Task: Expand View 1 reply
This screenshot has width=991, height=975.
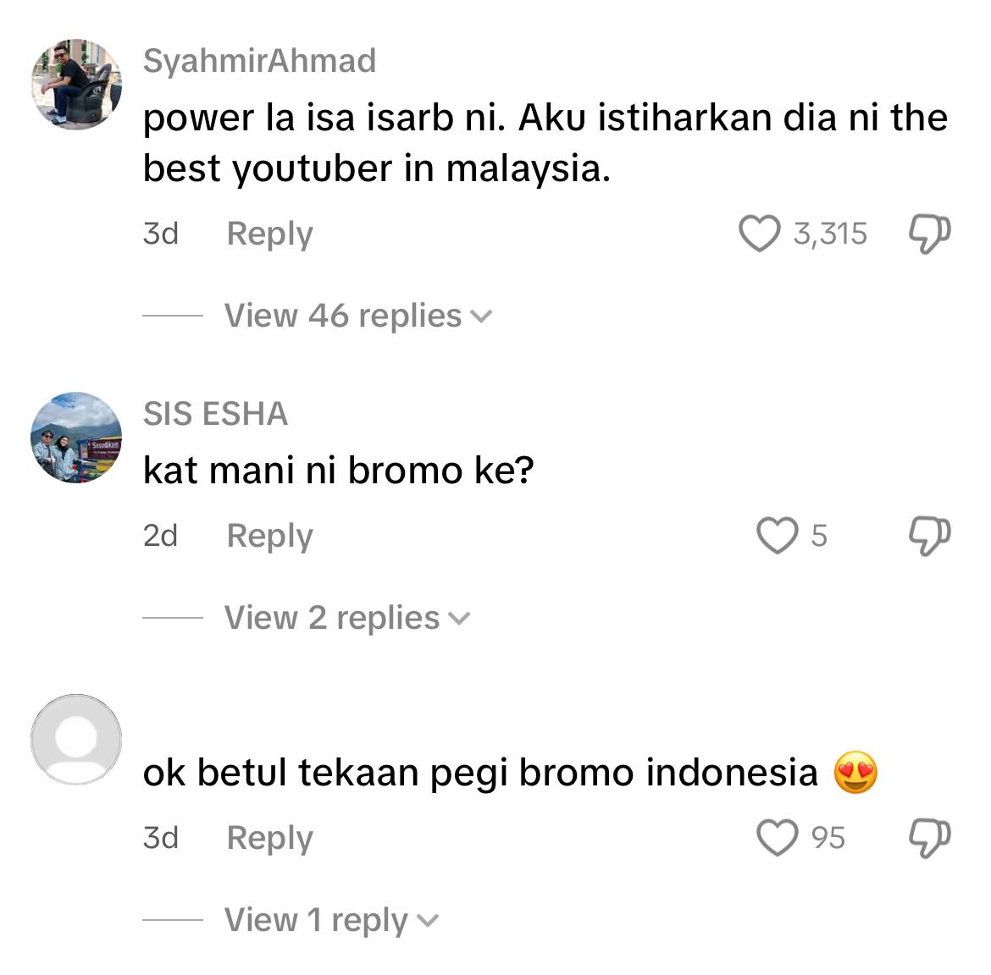Action: tap(331, 919)
